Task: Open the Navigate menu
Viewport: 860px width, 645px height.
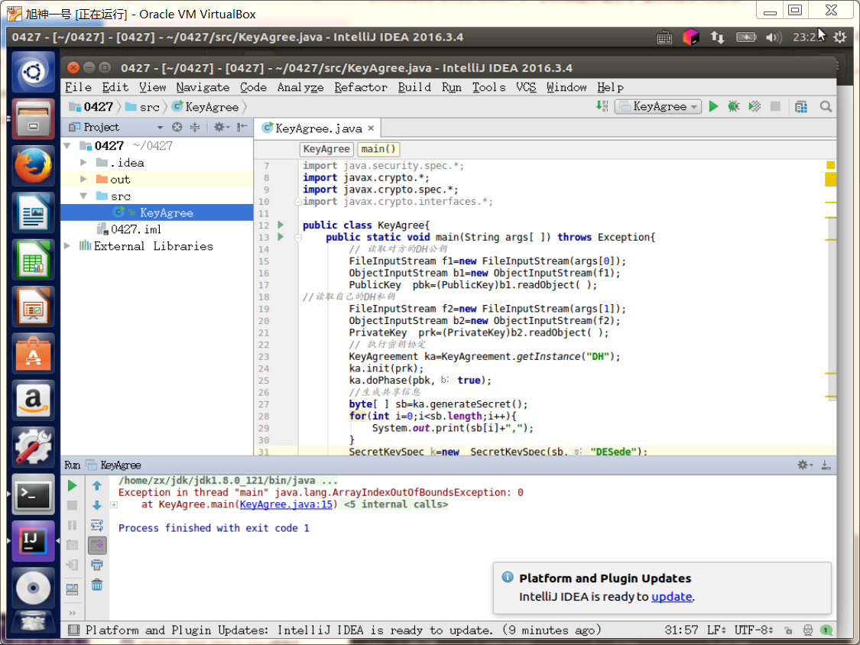Action: coord(203,87)
